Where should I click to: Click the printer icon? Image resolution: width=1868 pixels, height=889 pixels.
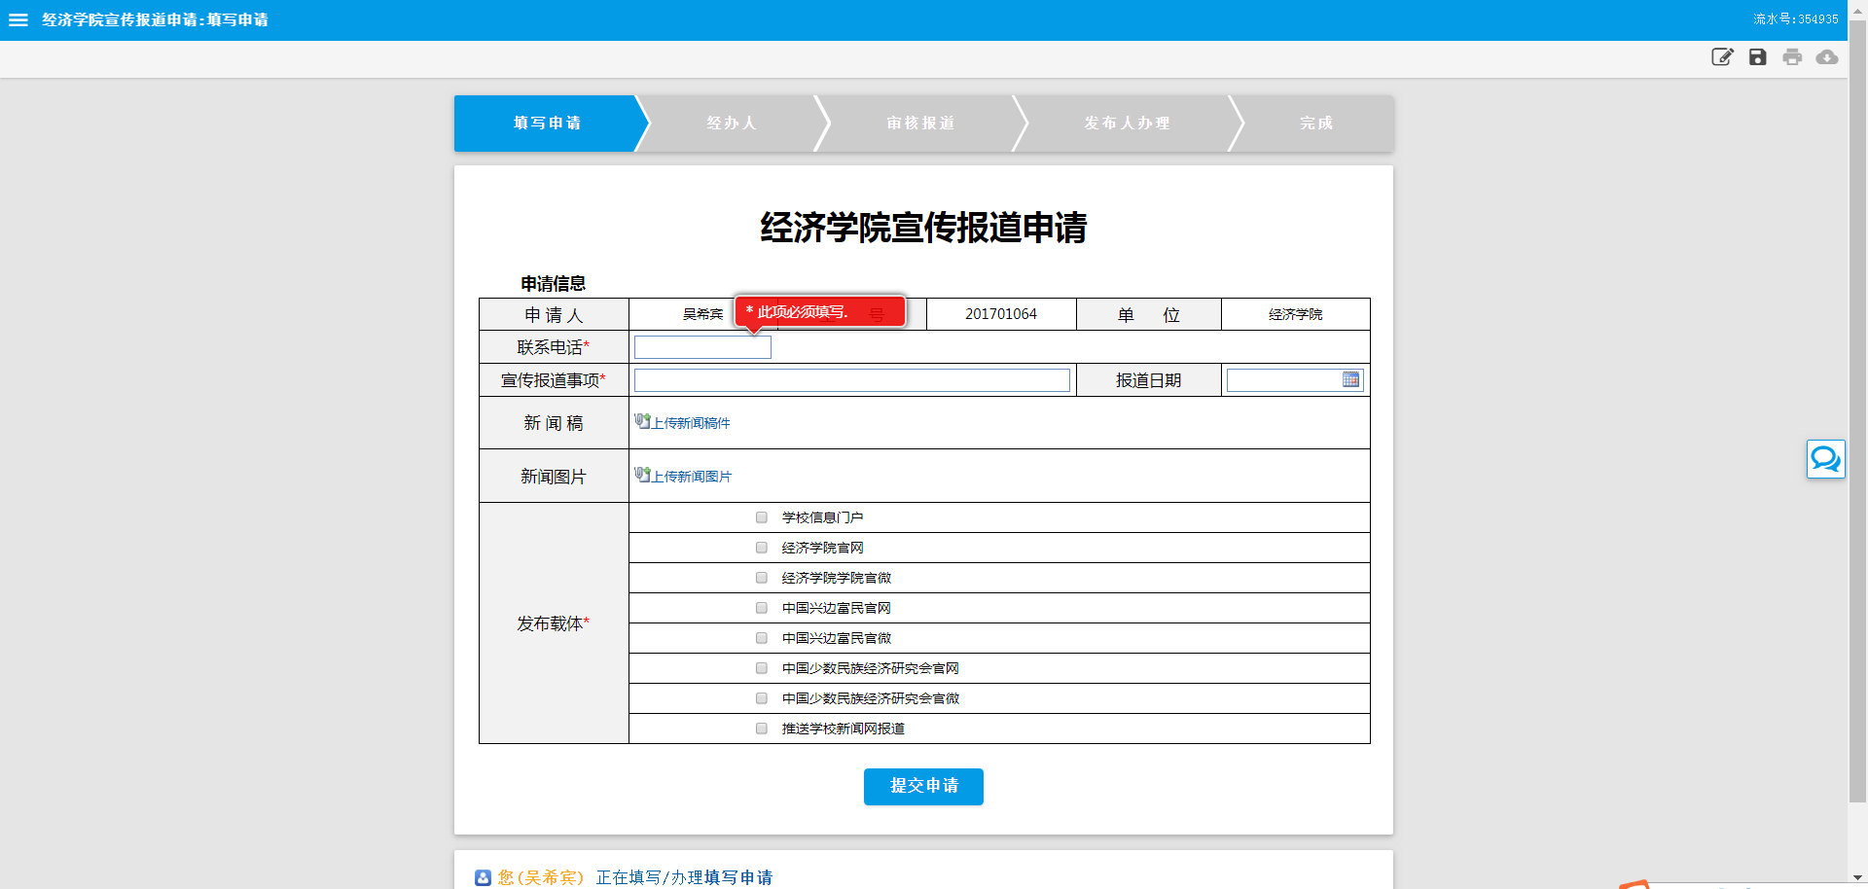tap(1792, 57)
